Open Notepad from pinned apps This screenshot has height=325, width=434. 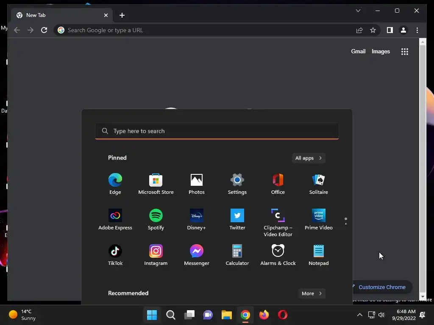pos(319,255)
